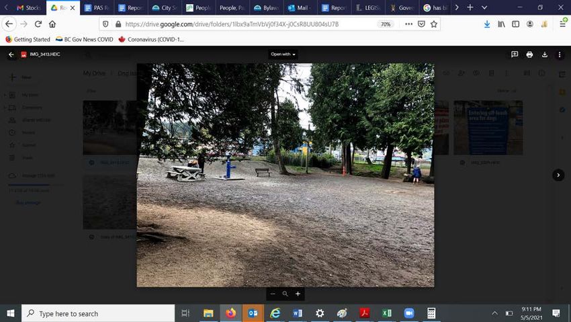Click the displayed park photo preview
This screenshot has height=322, width=571.
point(285,175)
